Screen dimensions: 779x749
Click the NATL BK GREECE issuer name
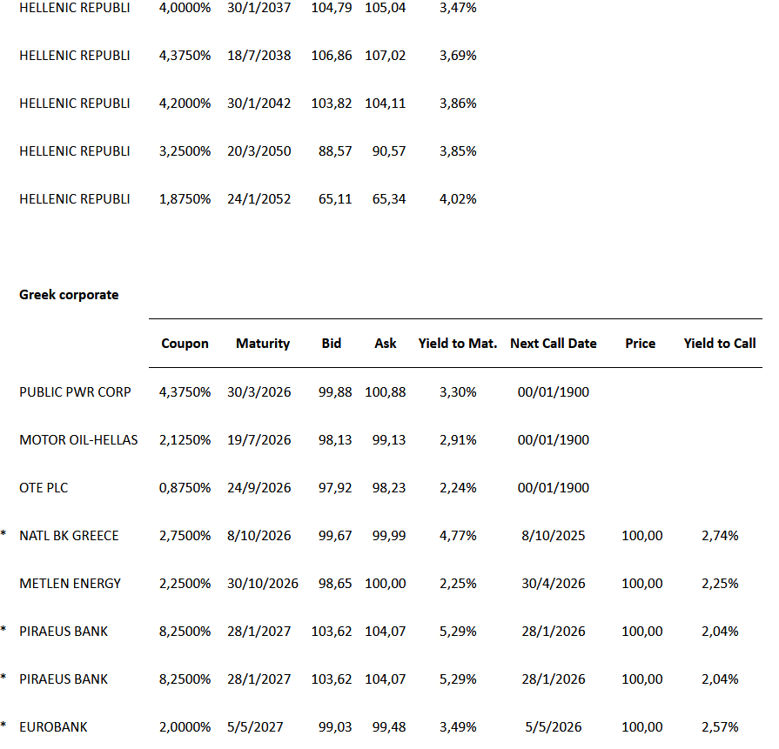click(x=69, y=536)
